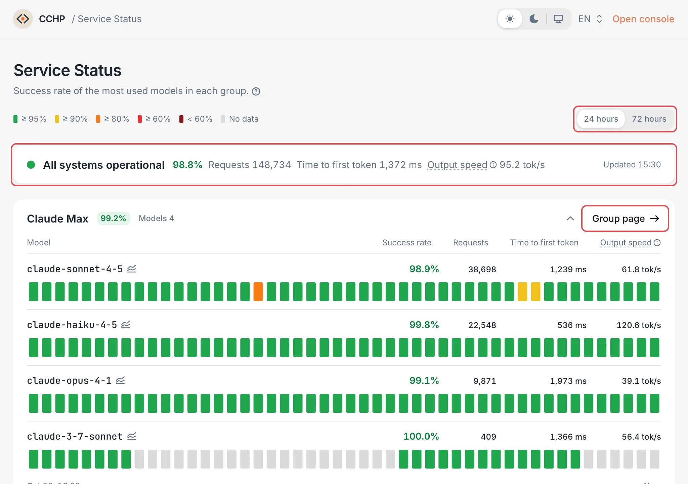Click Output speed info icon in summary bar
The height and width of the screenshot is (484, 688).
(493, 165)
